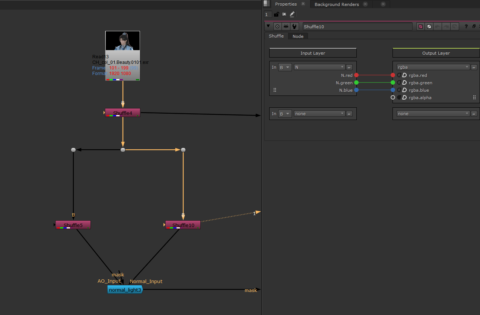The height and width of the screenshot is (315, 480).
Task: Open help for the Shuffle10 node
Action: click(x=466, y=26)
